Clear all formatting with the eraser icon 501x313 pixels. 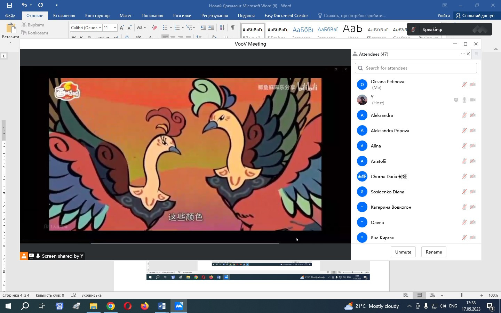click(154, 27)
